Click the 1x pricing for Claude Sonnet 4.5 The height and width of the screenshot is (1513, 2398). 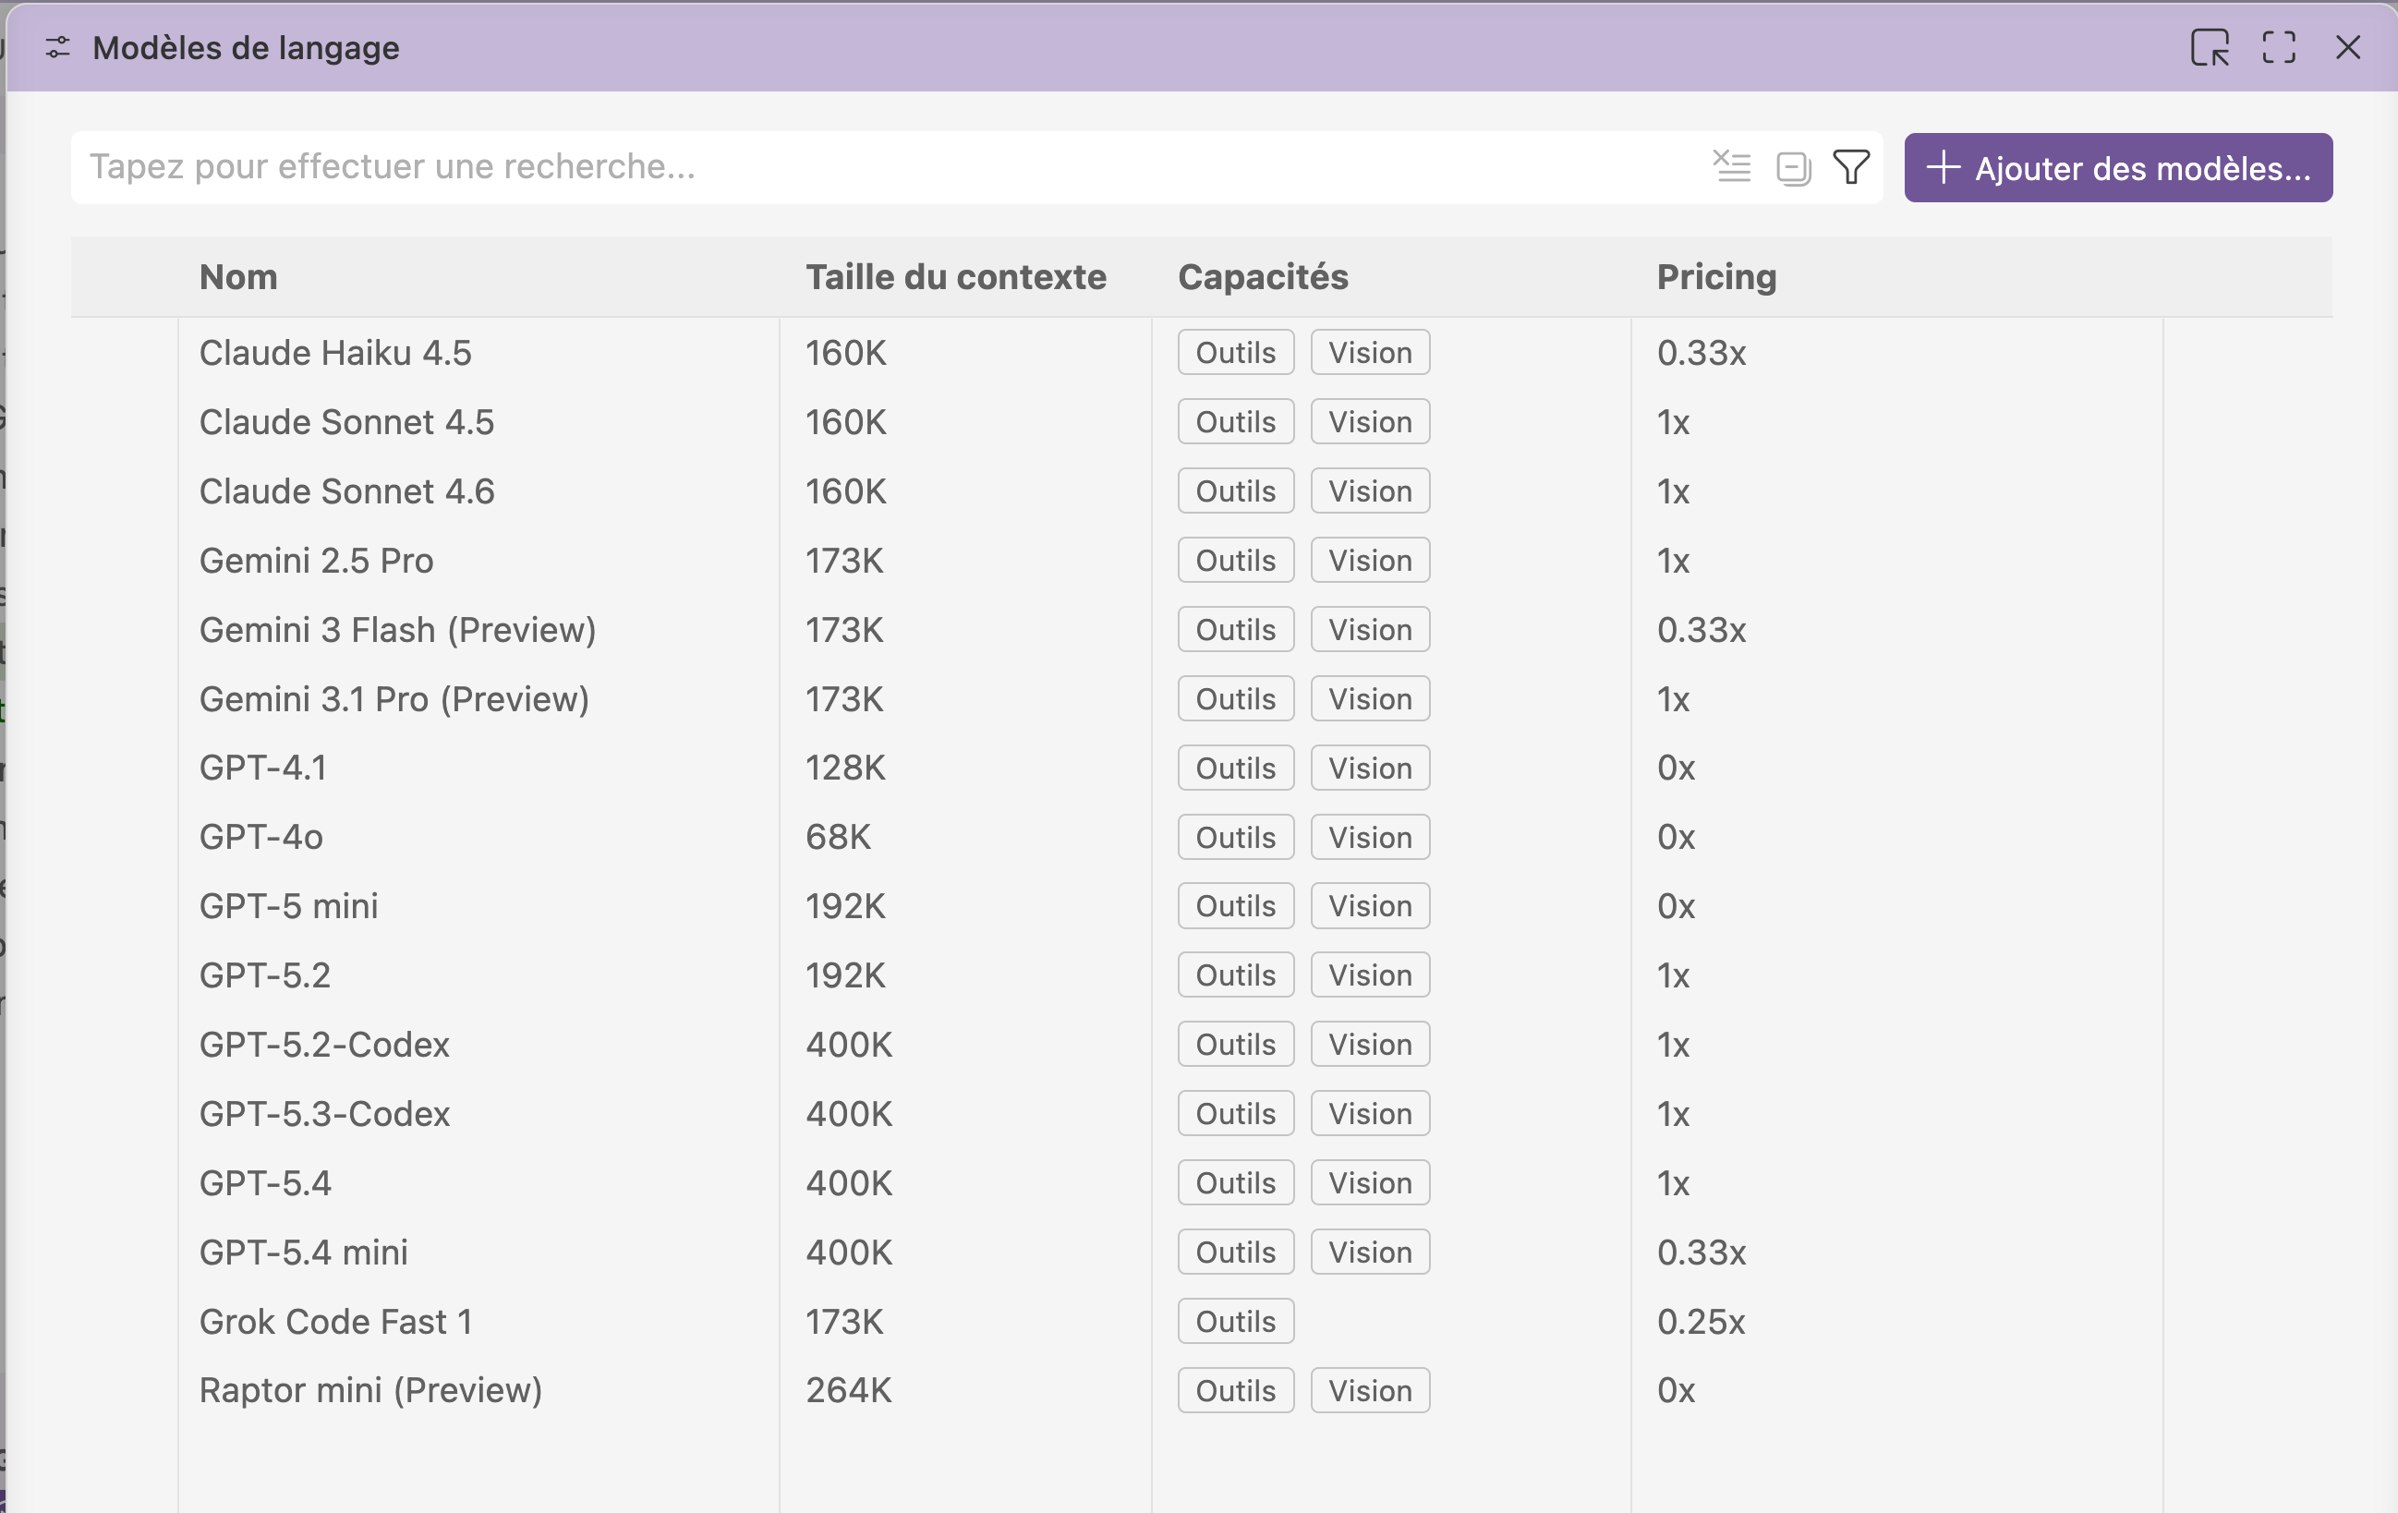(1673, 422)
